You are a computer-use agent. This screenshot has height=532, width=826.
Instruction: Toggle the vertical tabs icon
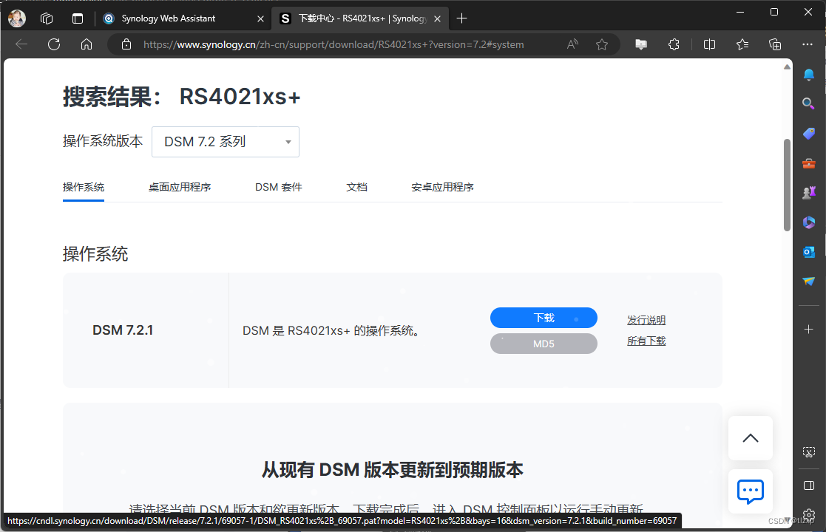pyautogui.click(x=78, y=18)
